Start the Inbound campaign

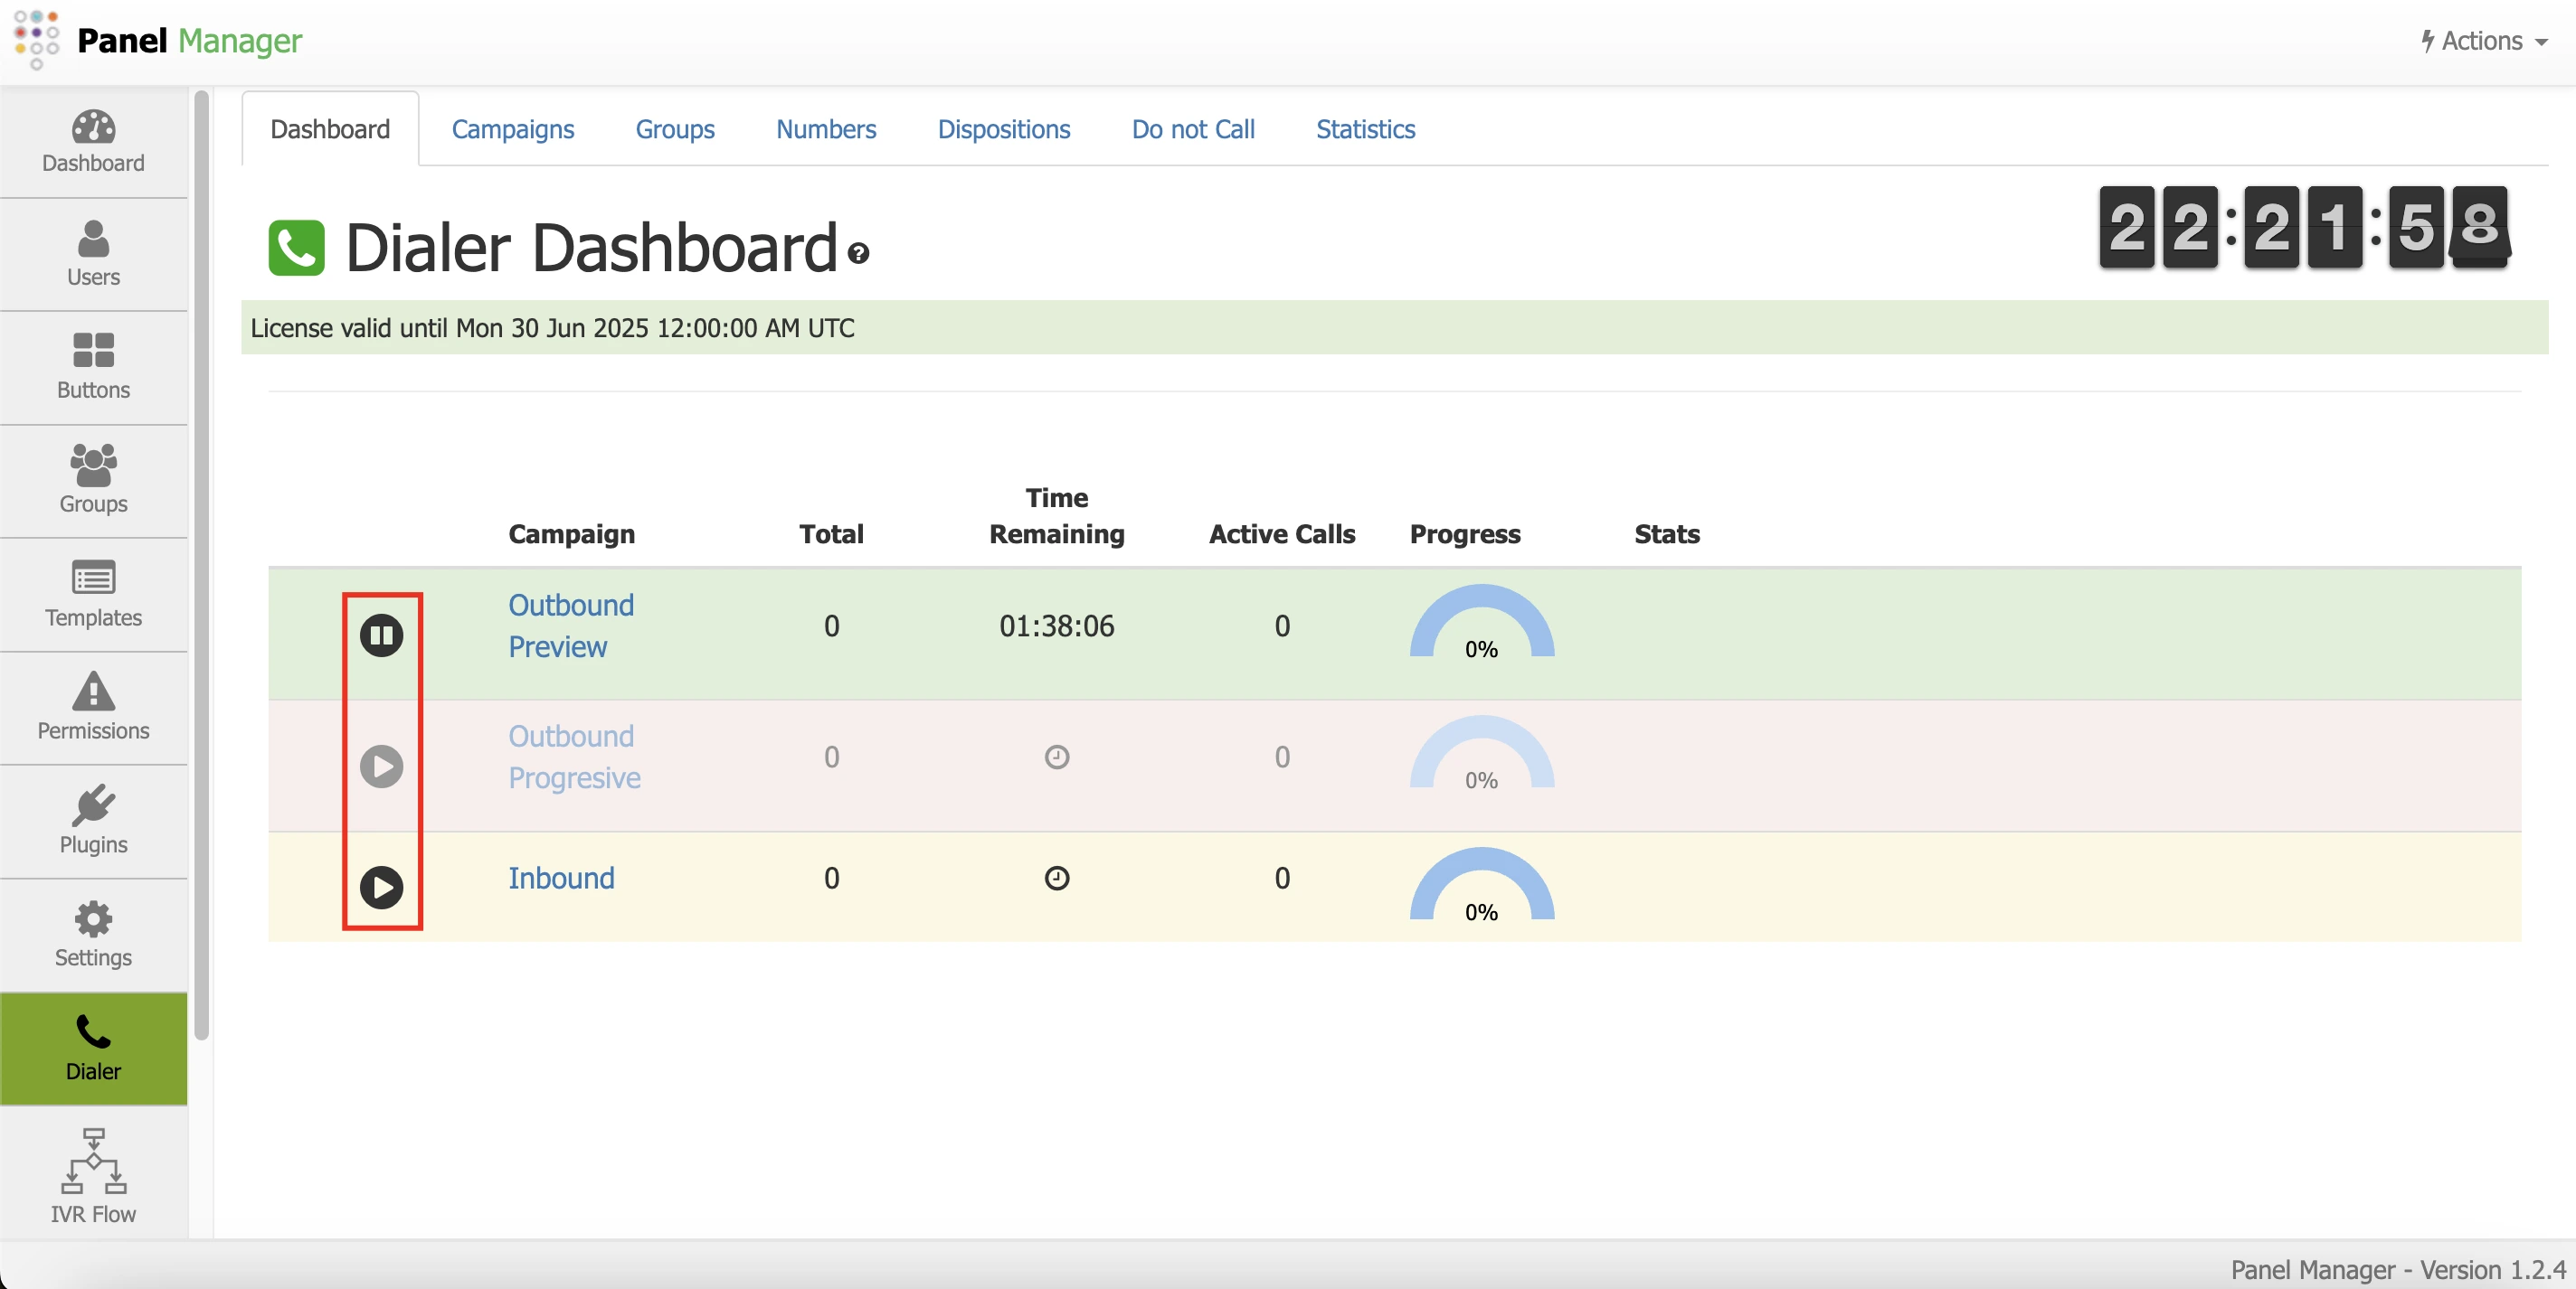click(383, 887)
